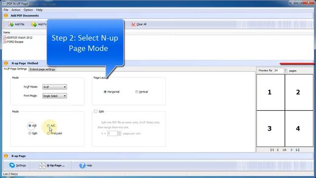
Task: Click the Name column header
Action: coord(6,32)
